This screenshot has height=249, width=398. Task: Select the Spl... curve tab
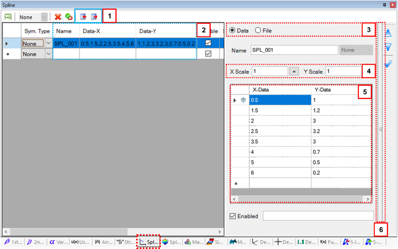(149, 242)
